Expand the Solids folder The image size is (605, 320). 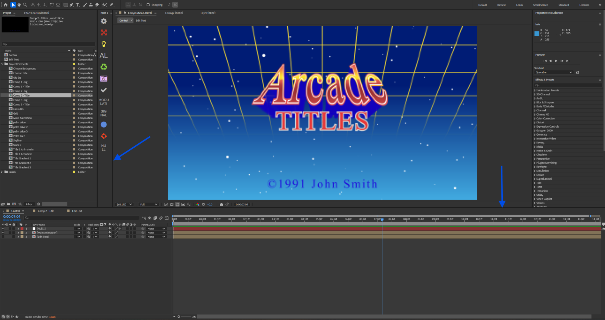click(2, 171)
